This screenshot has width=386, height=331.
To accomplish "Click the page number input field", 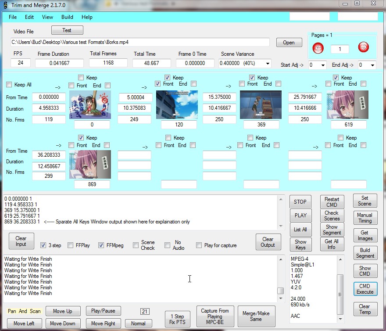I will tap(340, 49).
